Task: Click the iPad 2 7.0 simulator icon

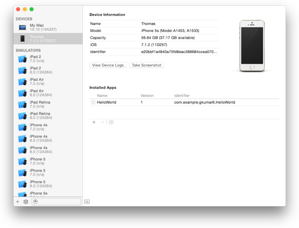Action: (22, 59)
